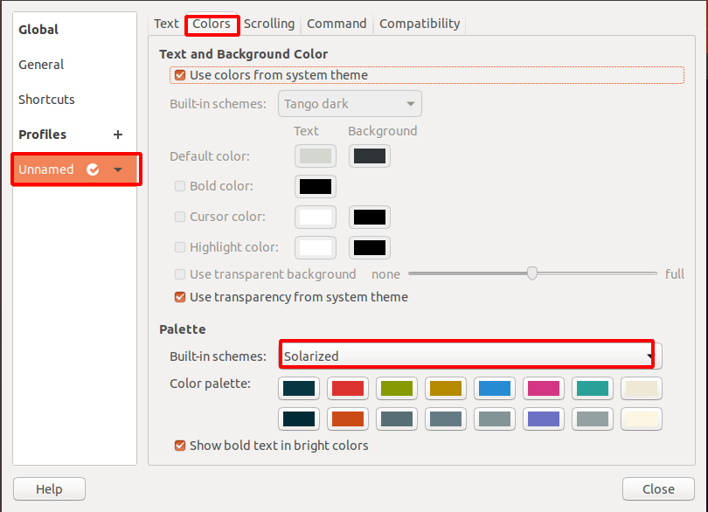Open the Scrolling tab
This screenshot has width=708, height=512.
(269, 24)
